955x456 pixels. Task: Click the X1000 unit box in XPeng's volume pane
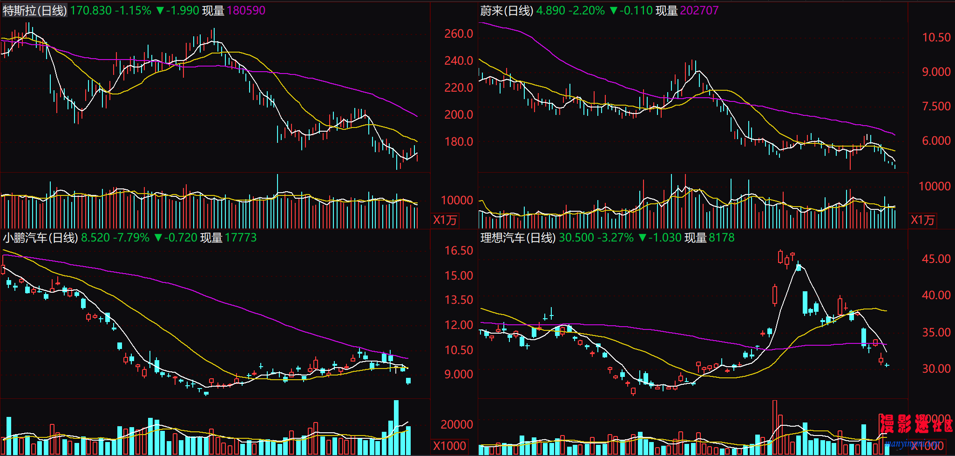click(449, 446)
